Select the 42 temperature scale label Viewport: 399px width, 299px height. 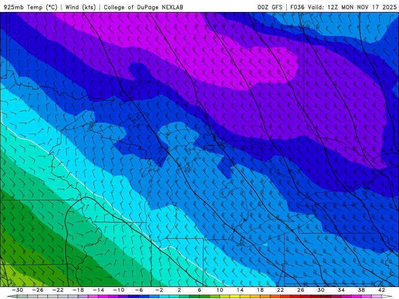click(x=382, y=290)
